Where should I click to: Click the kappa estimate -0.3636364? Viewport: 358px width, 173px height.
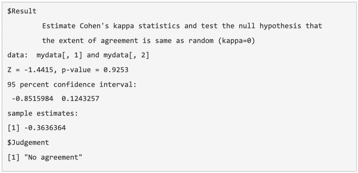tap(44, 128)
